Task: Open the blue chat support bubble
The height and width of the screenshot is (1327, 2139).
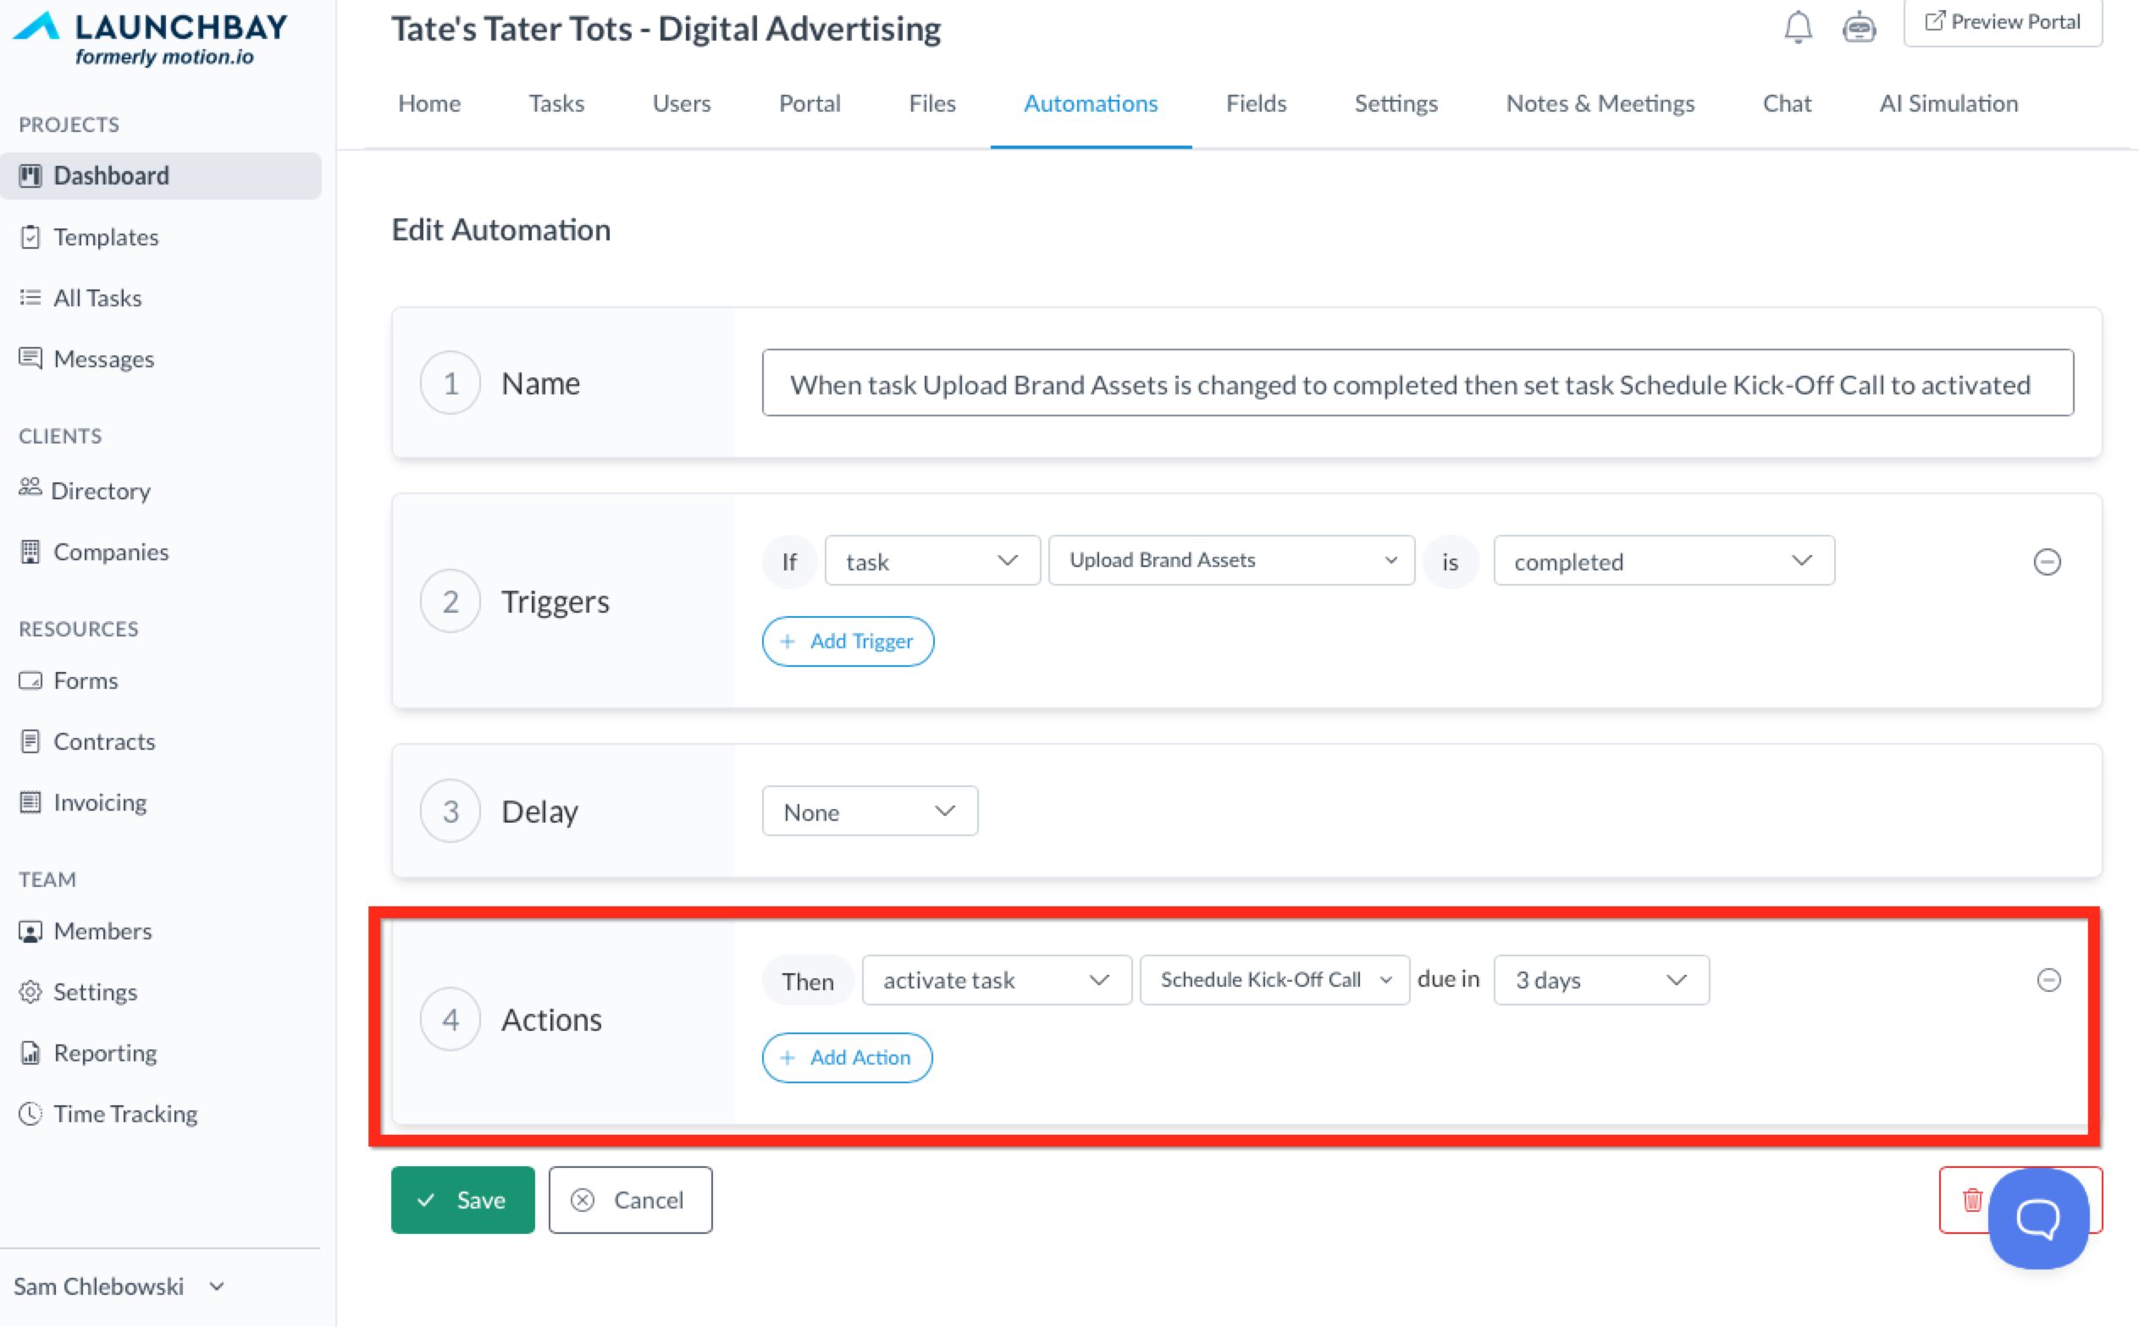Action: pyautogui.click(x=2038, y=1218)
